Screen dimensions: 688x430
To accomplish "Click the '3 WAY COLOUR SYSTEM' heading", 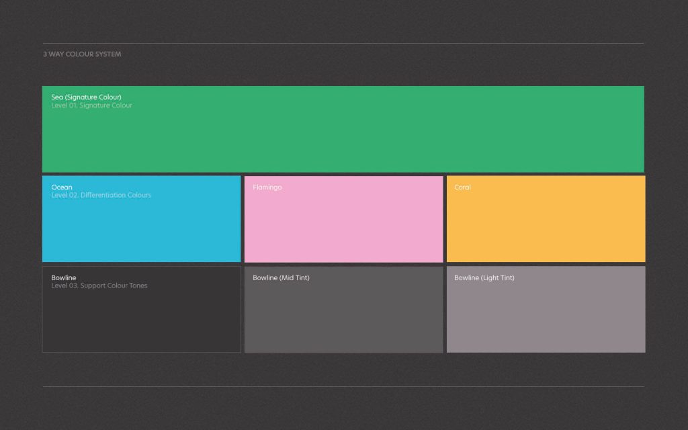I will click(x=82, y=54).
